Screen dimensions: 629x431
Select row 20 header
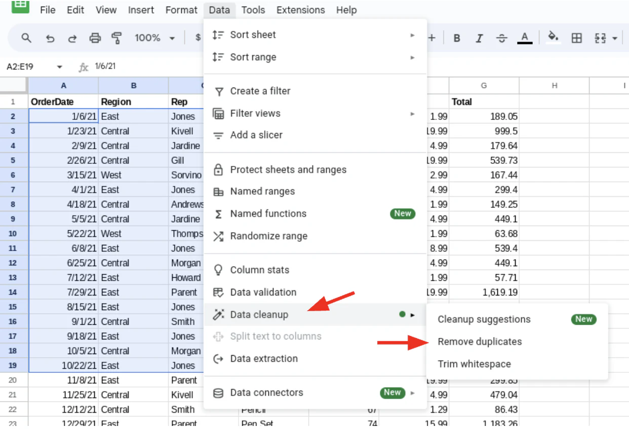point(13,380)
